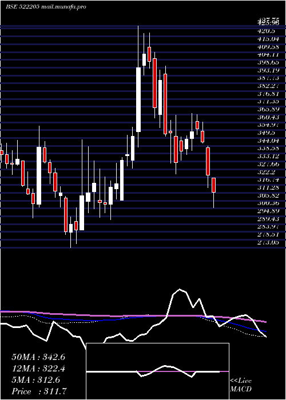
Task: Click the 311.28 price axis label
Action: [268, 188]
